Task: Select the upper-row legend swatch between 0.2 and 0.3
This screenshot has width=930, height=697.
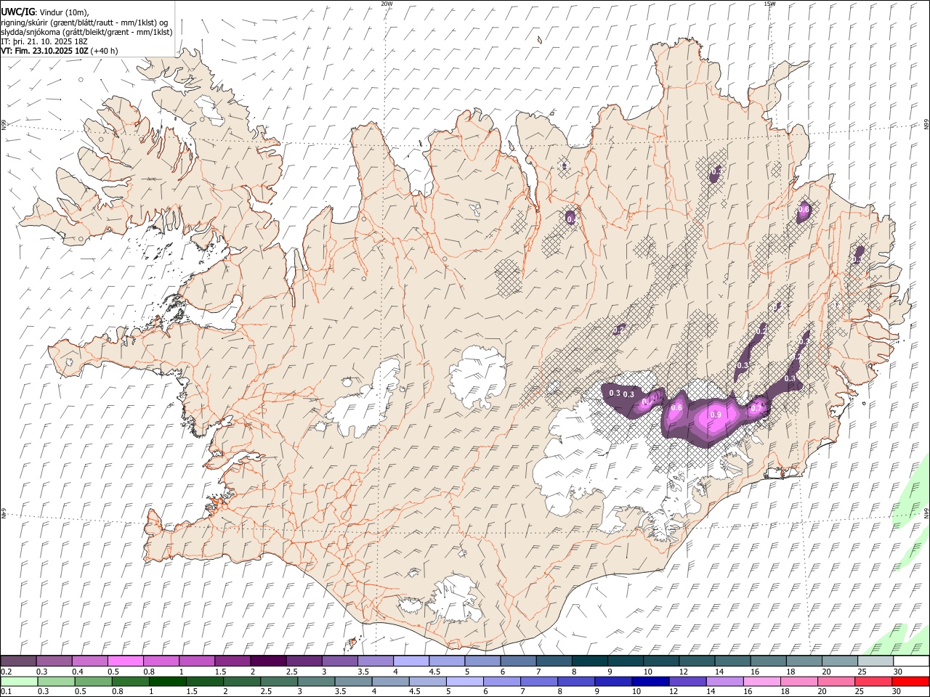Action: coord(18,661)
